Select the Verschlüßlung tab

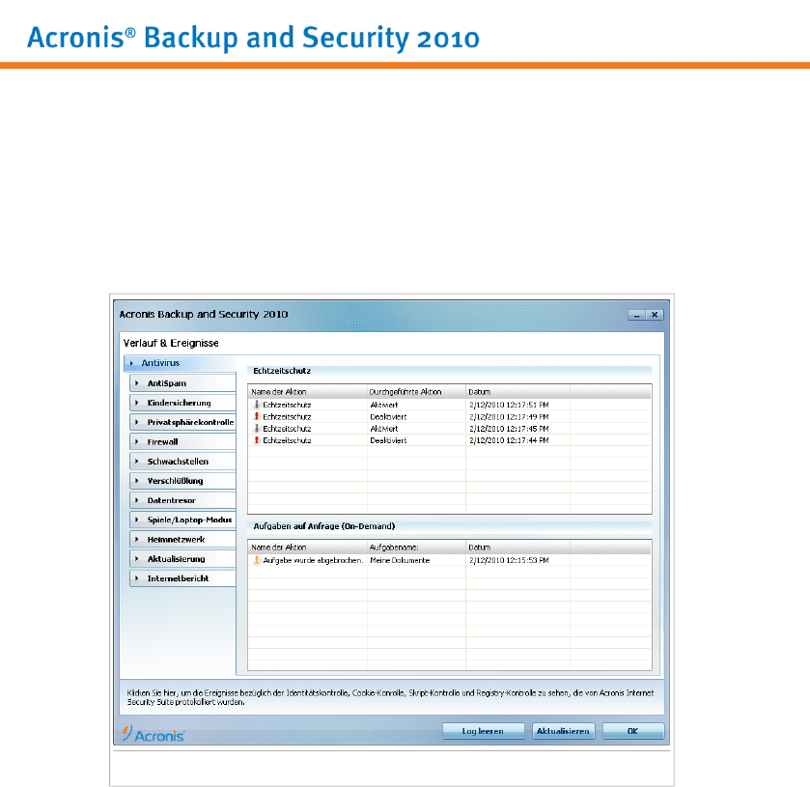(x=182, y=481)
